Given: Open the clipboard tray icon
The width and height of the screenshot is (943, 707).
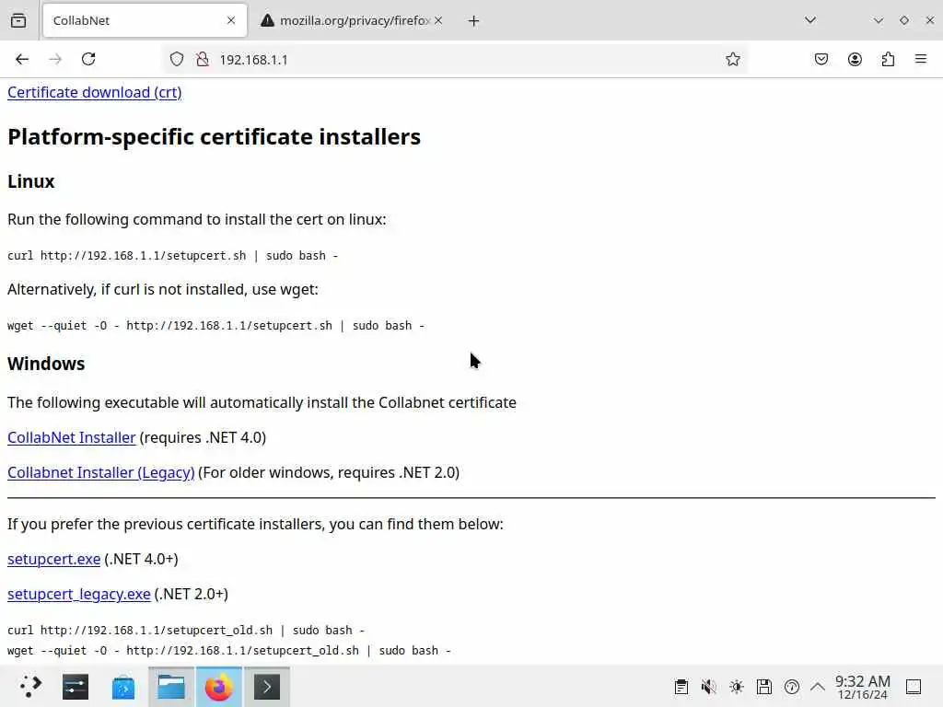Looking at the screenshot, I should pos(681,687).
